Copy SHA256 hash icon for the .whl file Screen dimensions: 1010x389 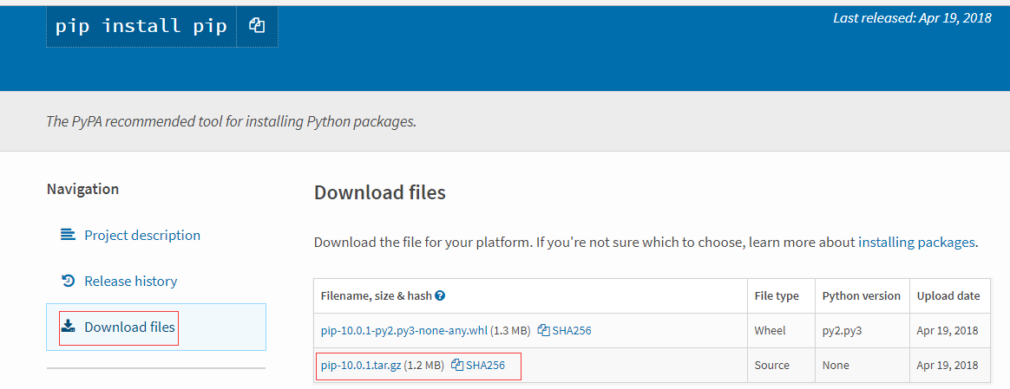[543, 330]
